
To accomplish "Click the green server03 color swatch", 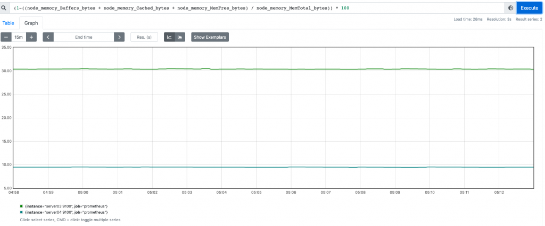I will pos(21,206).
